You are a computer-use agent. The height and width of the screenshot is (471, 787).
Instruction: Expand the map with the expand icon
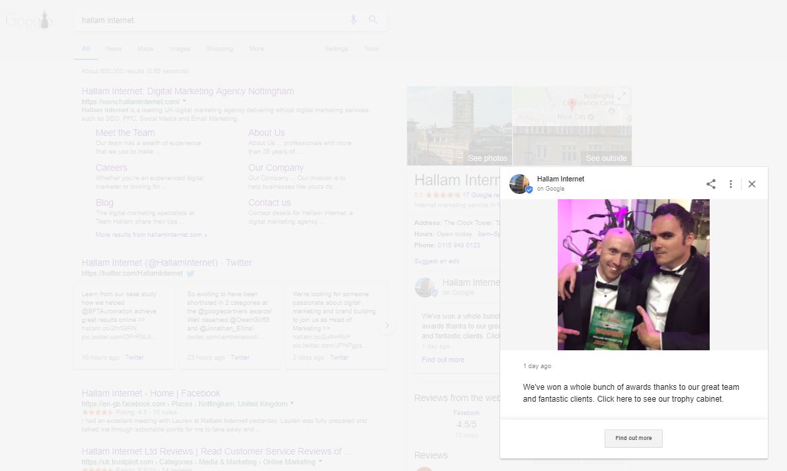[x=622, y=96]
